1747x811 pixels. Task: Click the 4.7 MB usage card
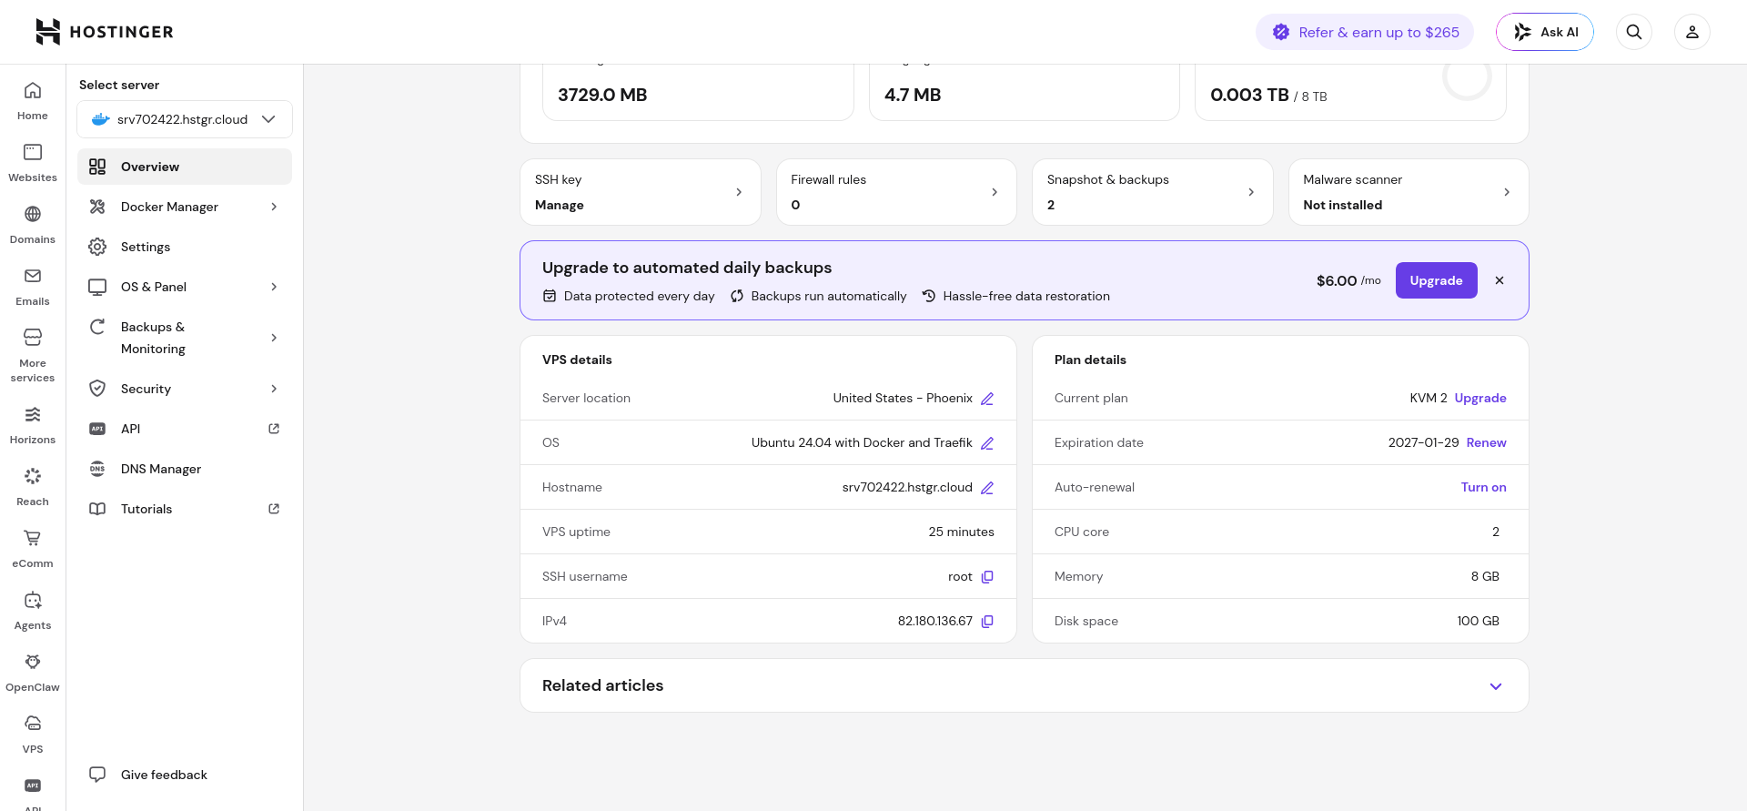tap(1025, 92)
